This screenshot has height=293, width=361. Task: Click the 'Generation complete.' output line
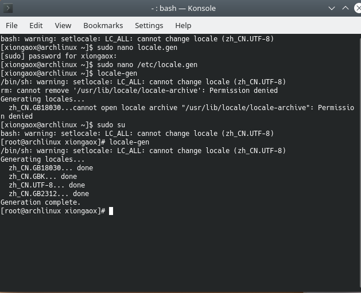[x=41, y=202]
